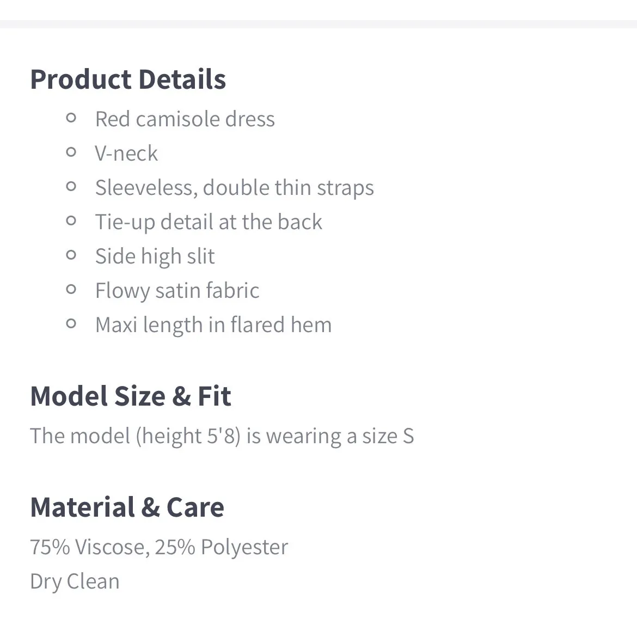
Task: Click the 'Dry Clean' care instruction
Action: [x=75, y=581]
